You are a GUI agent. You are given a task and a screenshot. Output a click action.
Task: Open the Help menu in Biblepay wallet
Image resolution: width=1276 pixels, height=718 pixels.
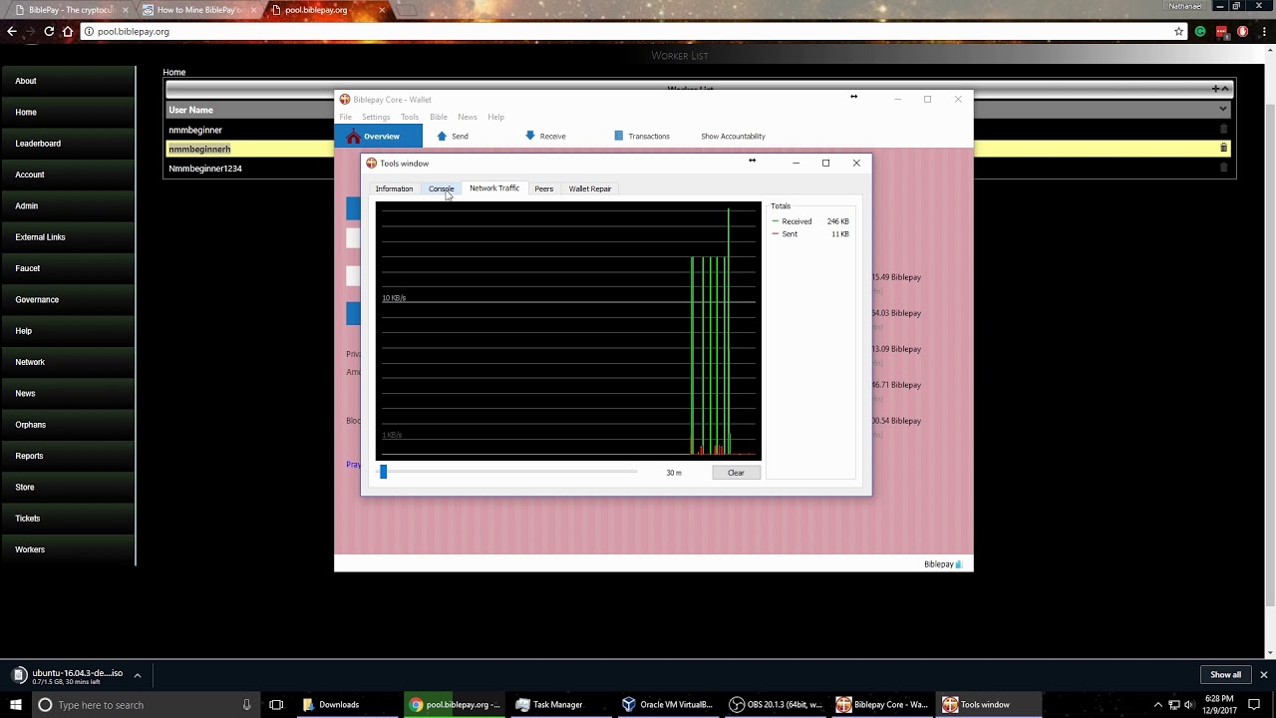tap(495, 117)
